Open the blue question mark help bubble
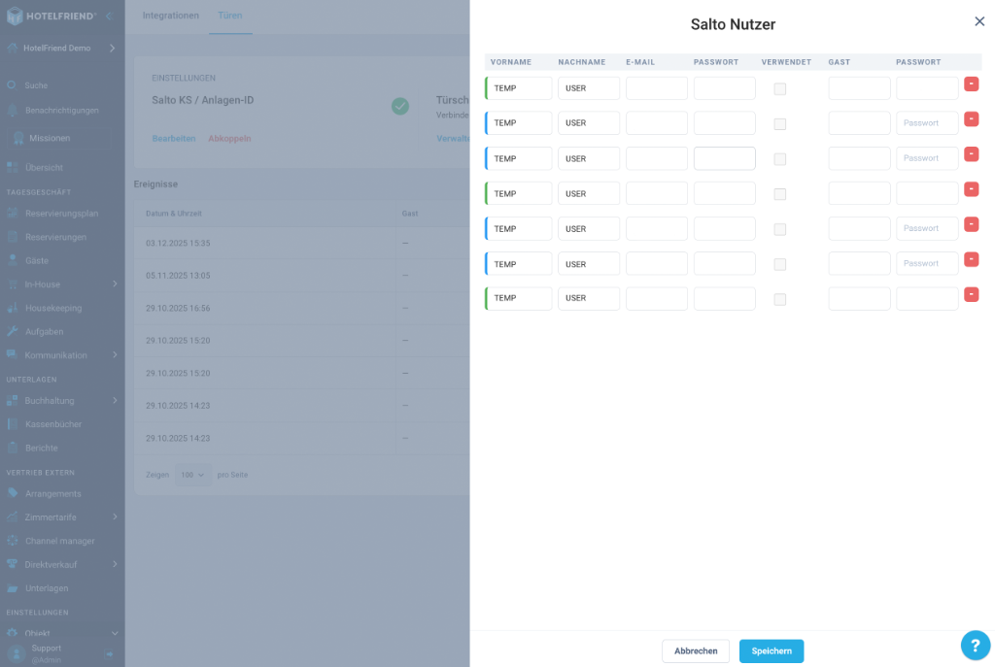995x667 pixels. (976, 646)
